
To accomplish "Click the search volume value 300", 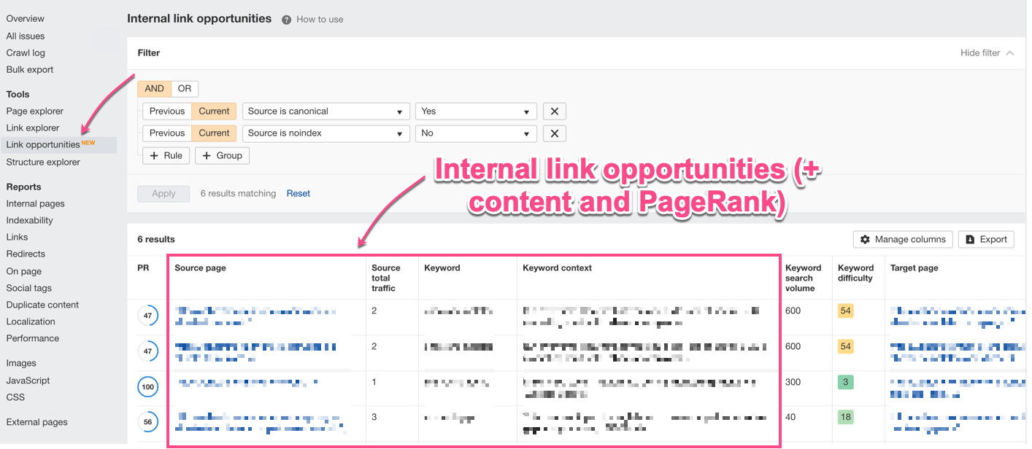I will (793, 383).
